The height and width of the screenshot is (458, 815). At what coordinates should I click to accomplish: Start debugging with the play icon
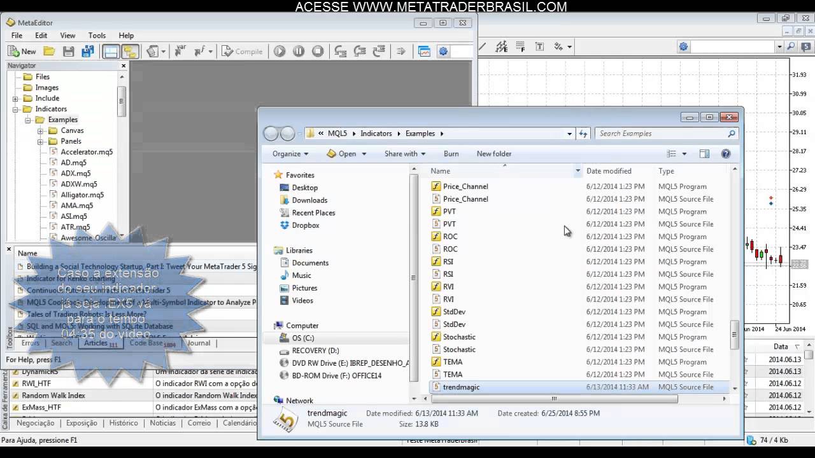pyautogui.click(x=280, y=52)
